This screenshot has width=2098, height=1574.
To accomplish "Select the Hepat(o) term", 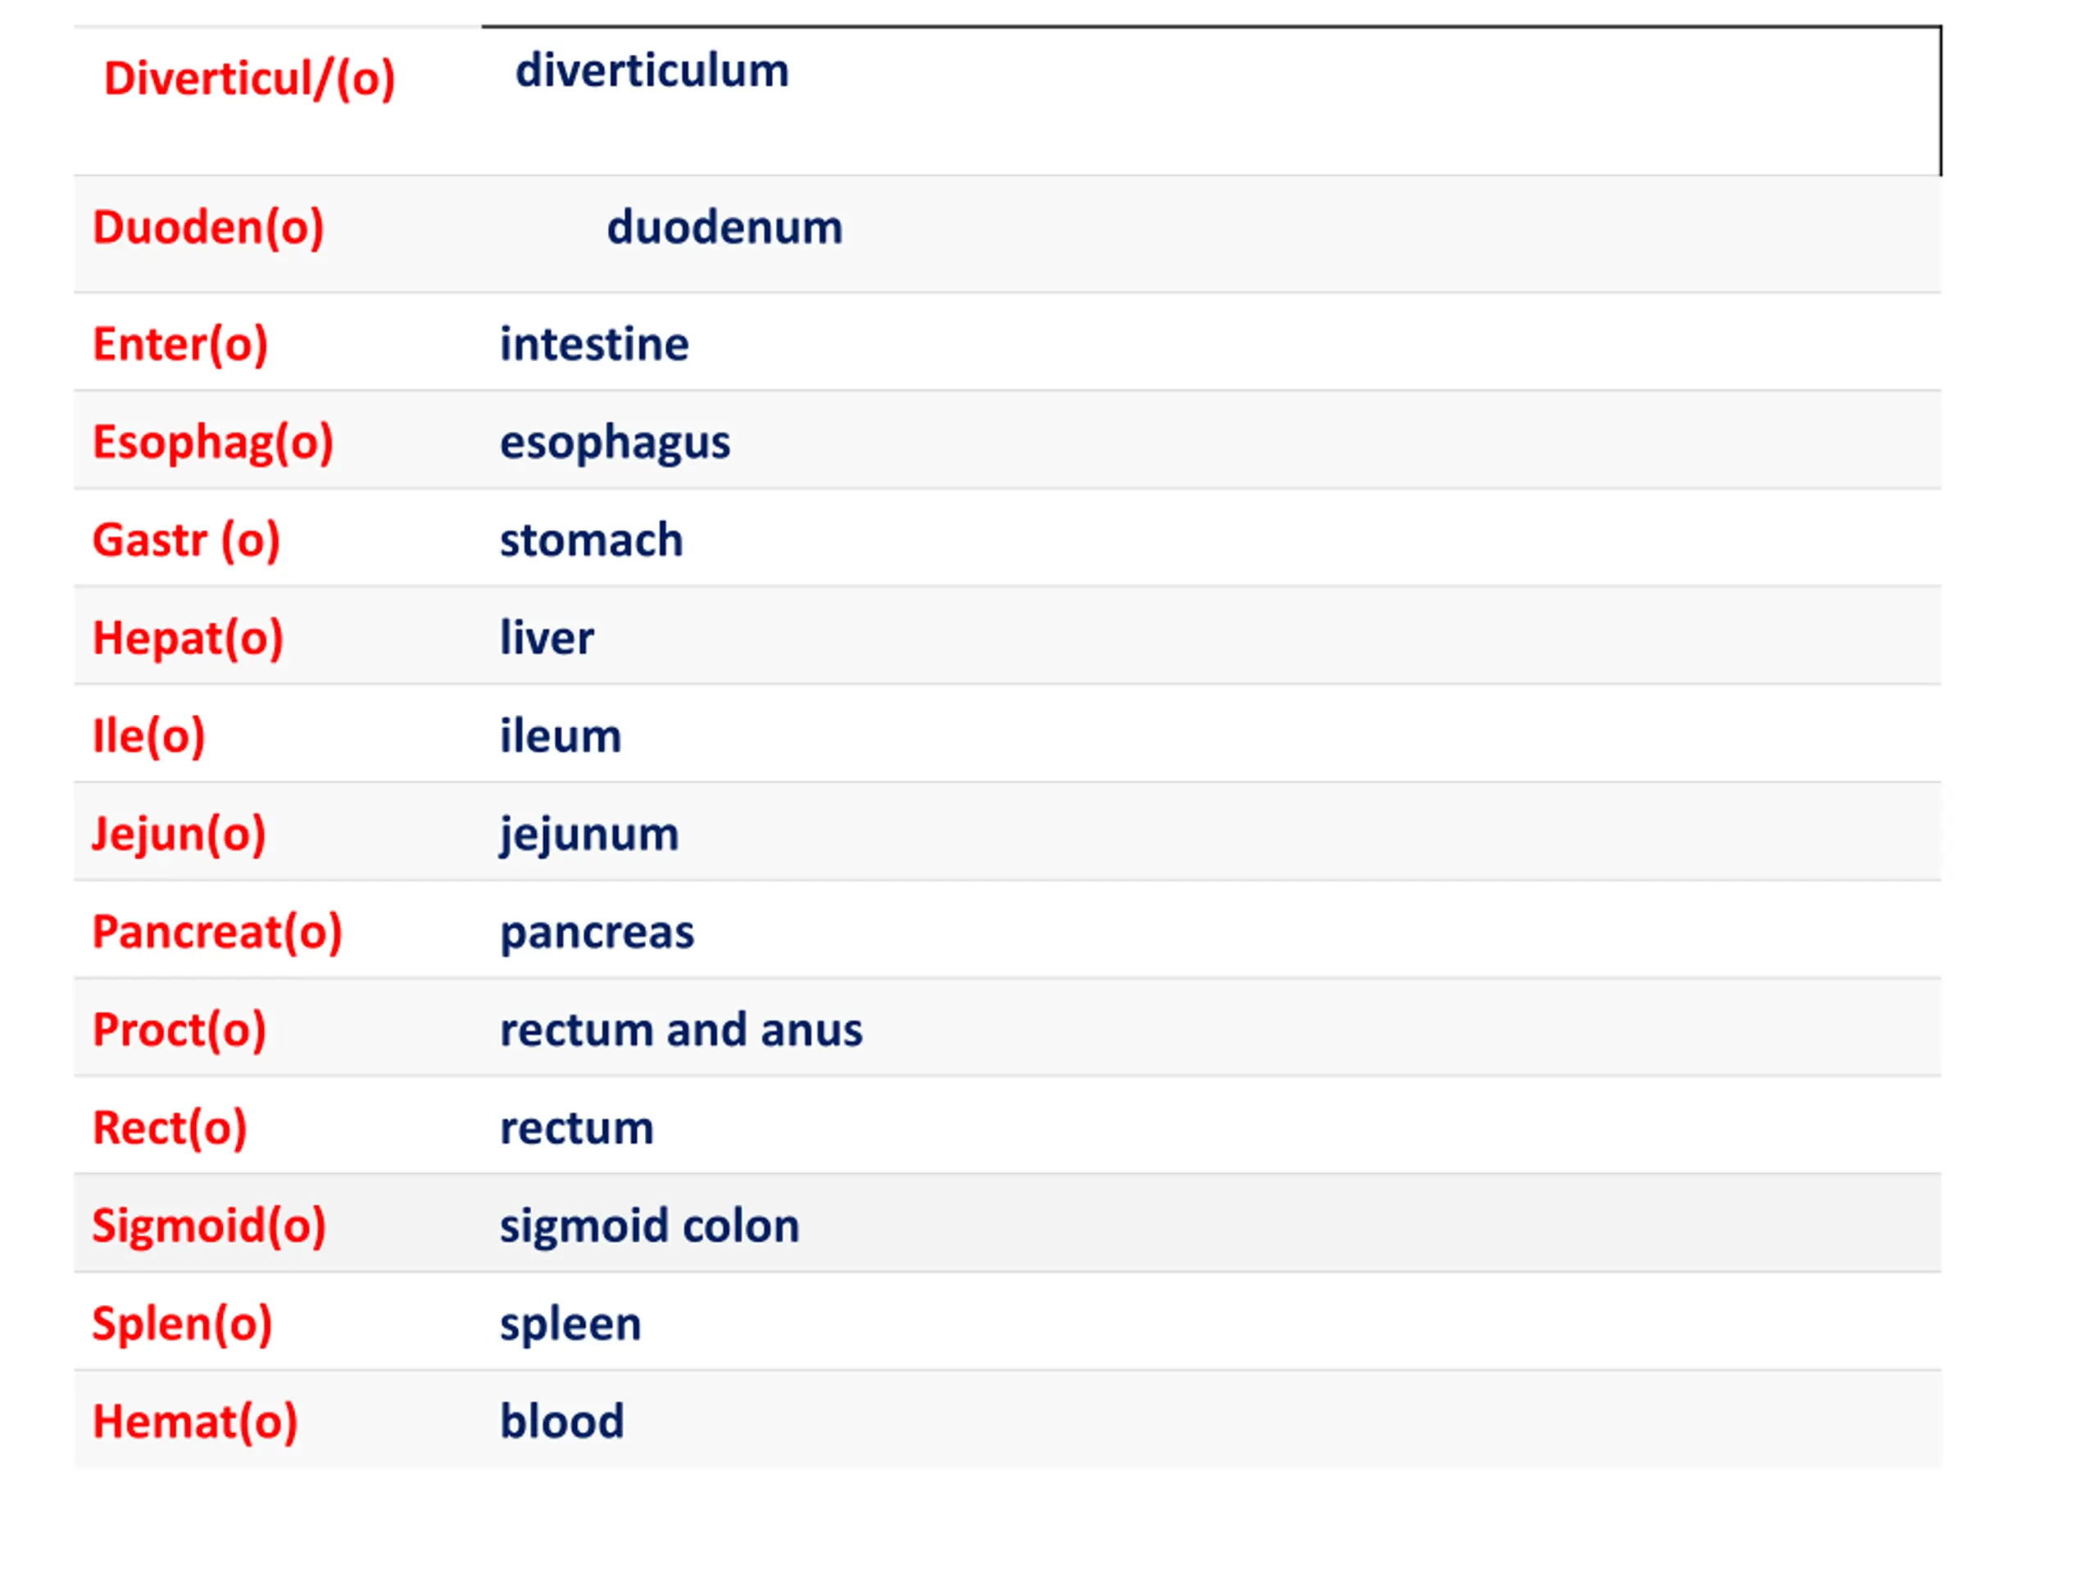I will click(188, 639).
